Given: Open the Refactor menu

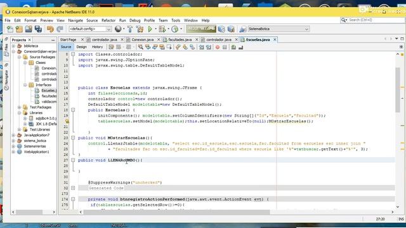Looking at the screenshot, I should (x=108, y=20).
